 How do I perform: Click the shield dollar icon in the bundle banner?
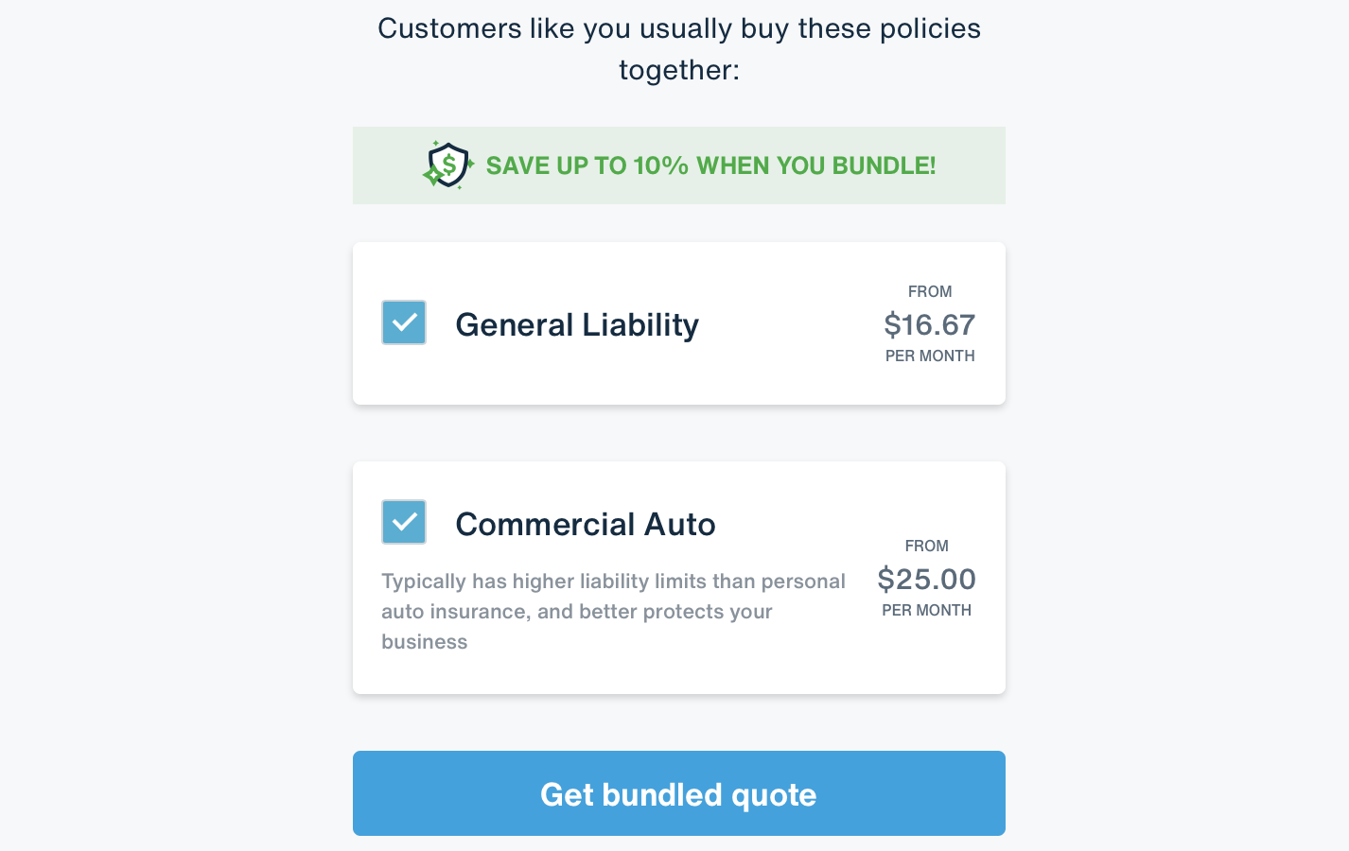[447, 165]
